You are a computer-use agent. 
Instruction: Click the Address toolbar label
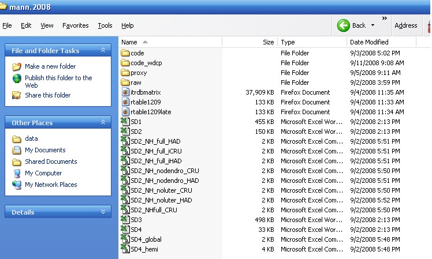coord(406,25)
